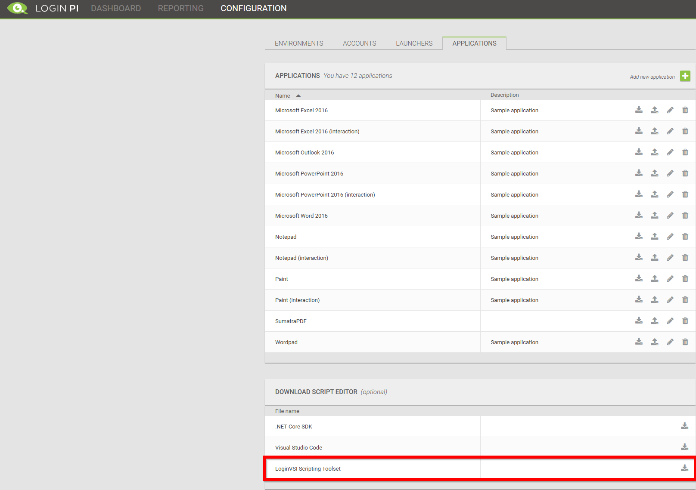Download the Notepad application row
The image size is (696, 490).
point(639,237)
